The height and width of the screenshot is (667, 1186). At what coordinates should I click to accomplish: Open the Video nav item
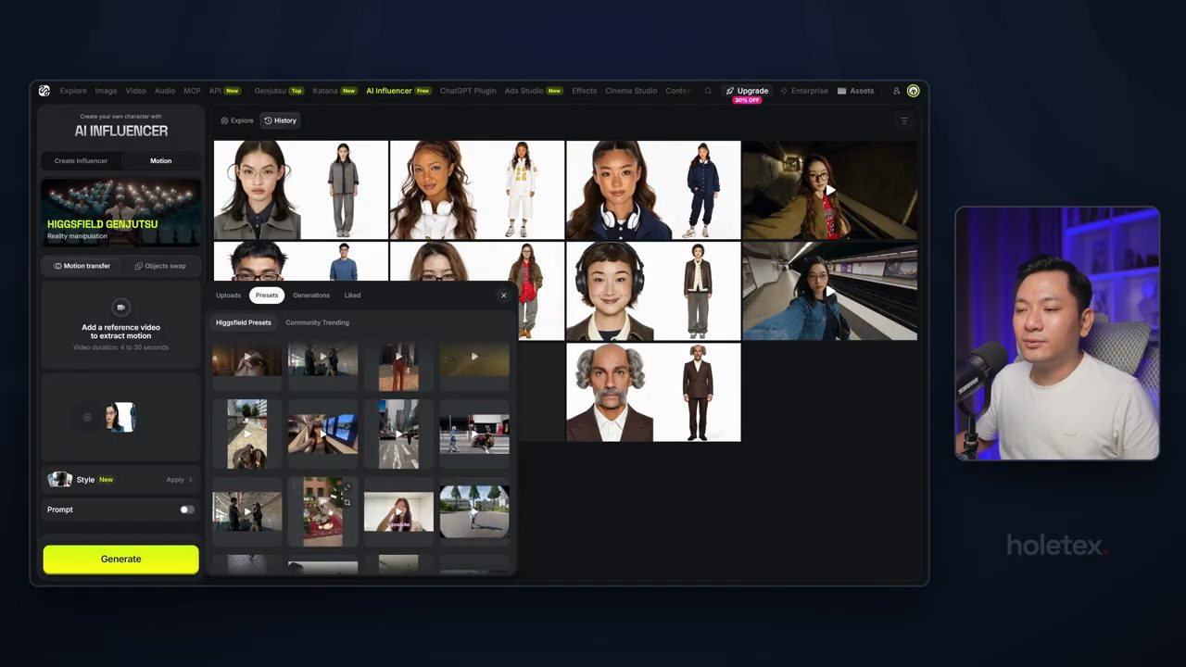pyautogui.click(x=135, y=91)
